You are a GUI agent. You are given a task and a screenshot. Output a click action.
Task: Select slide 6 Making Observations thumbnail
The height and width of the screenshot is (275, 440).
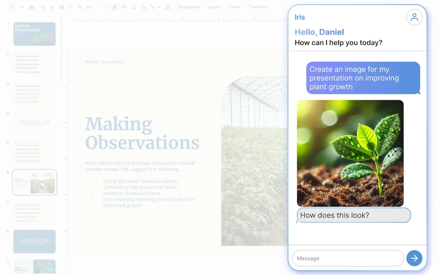[34, 182]
